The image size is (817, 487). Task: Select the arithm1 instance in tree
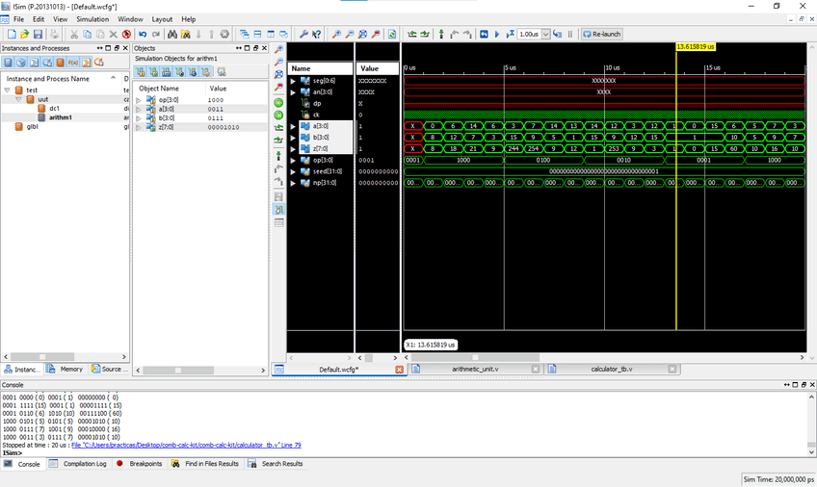61,117
